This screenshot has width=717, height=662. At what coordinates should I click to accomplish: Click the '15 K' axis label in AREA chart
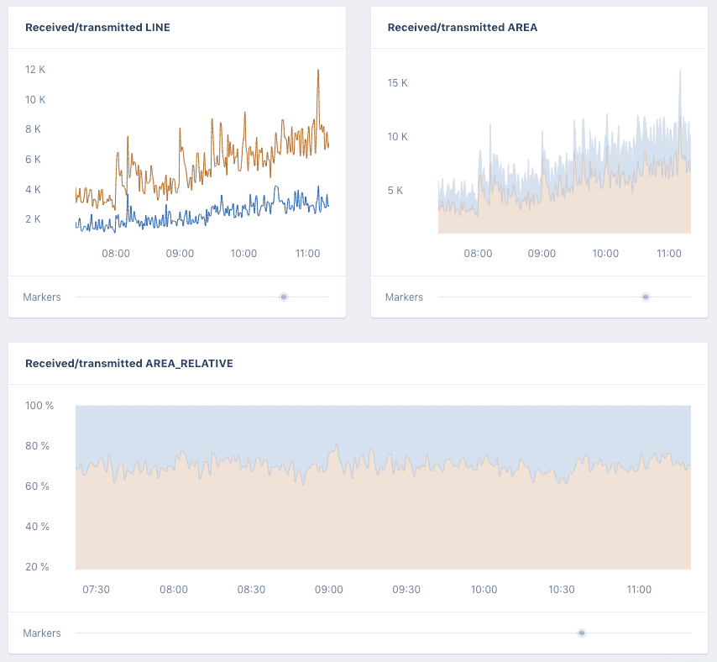coord(397,83)
